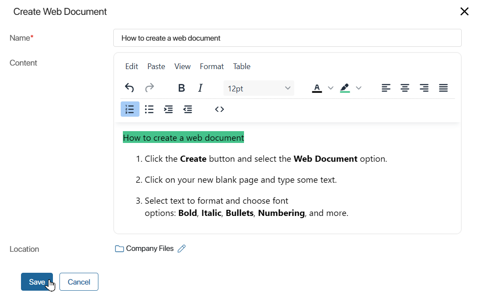
Task: Open the Table menu
Action: tap(242, 66)
